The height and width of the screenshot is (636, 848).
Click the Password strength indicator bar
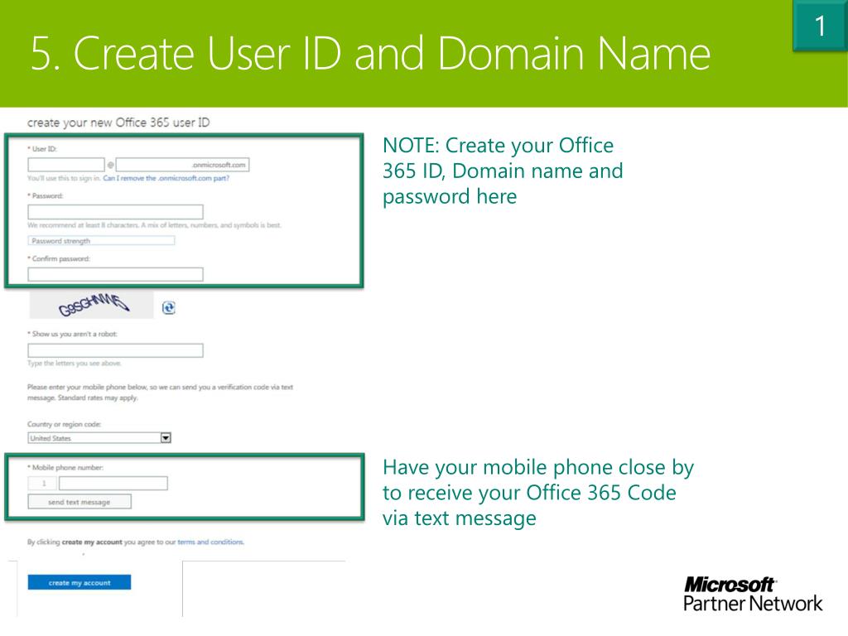pos(101,241)
